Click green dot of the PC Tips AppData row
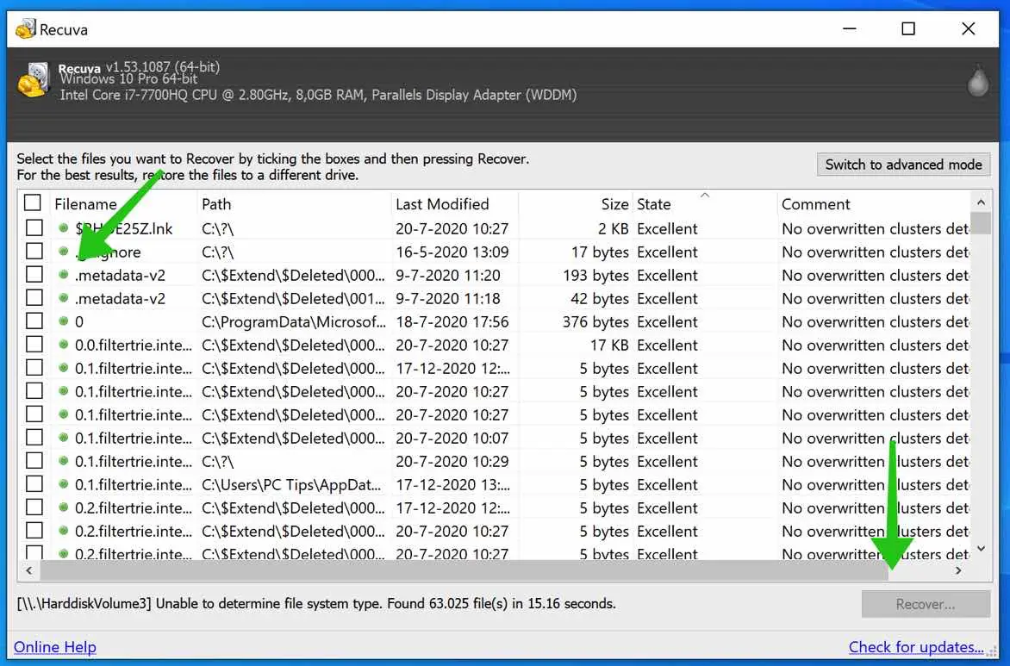The height and width of the screenshot is (666, 1010). [x=63, y=484]
